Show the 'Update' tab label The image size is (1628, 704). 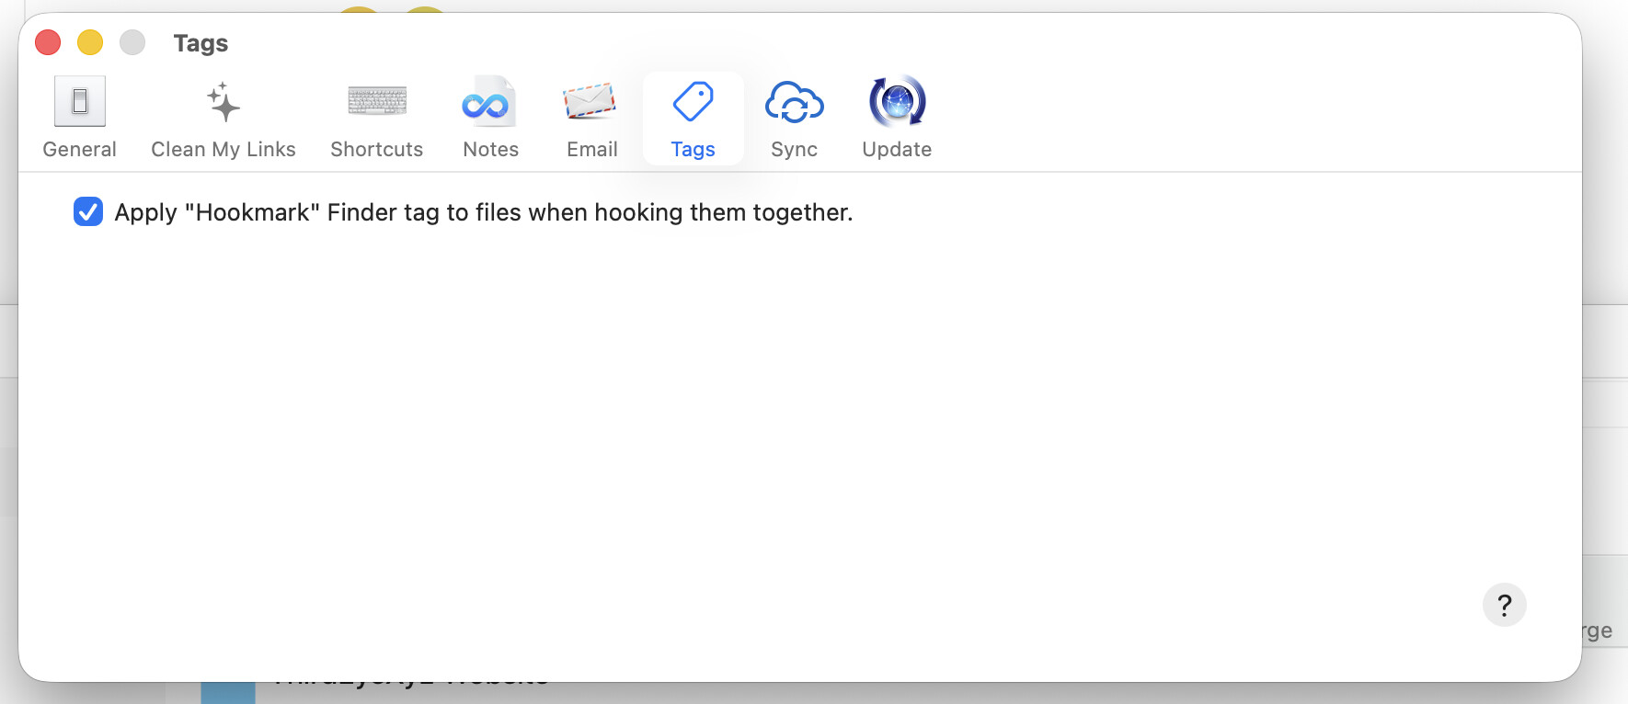[x=897, y=149]
